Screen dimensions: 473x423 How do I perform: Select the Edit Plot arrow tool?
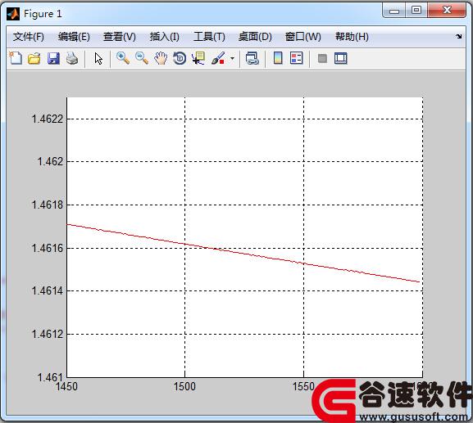98,58
